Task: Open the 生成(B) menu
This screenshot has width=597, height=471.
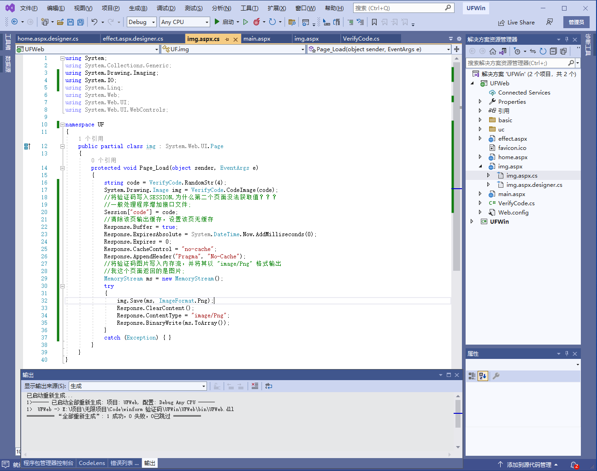Action: 138,8
